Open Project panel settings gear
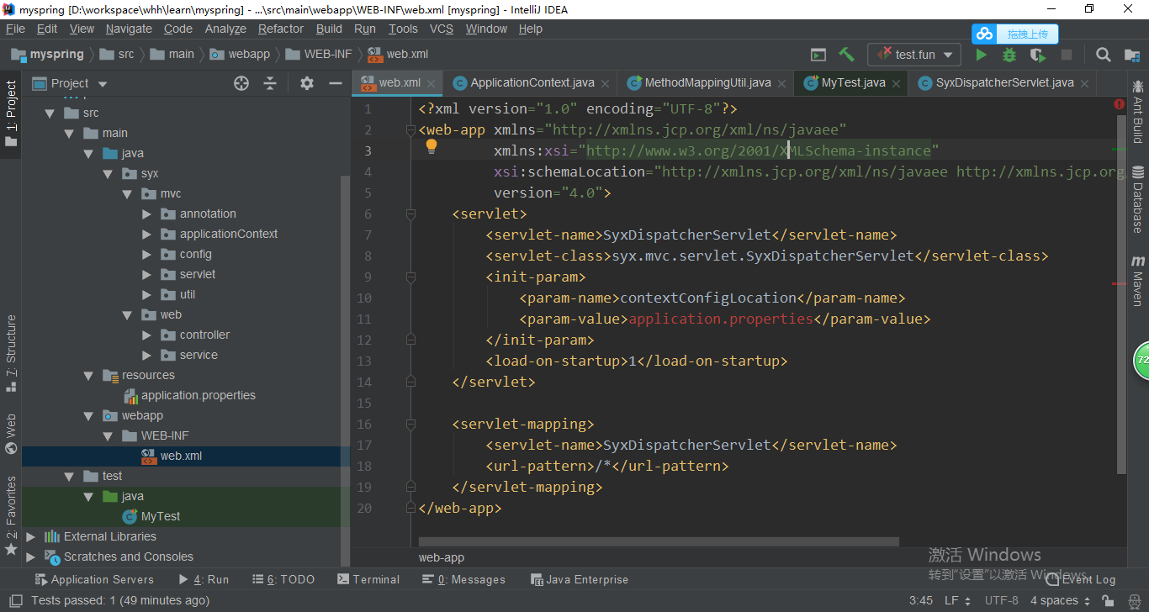 [307, 83]
